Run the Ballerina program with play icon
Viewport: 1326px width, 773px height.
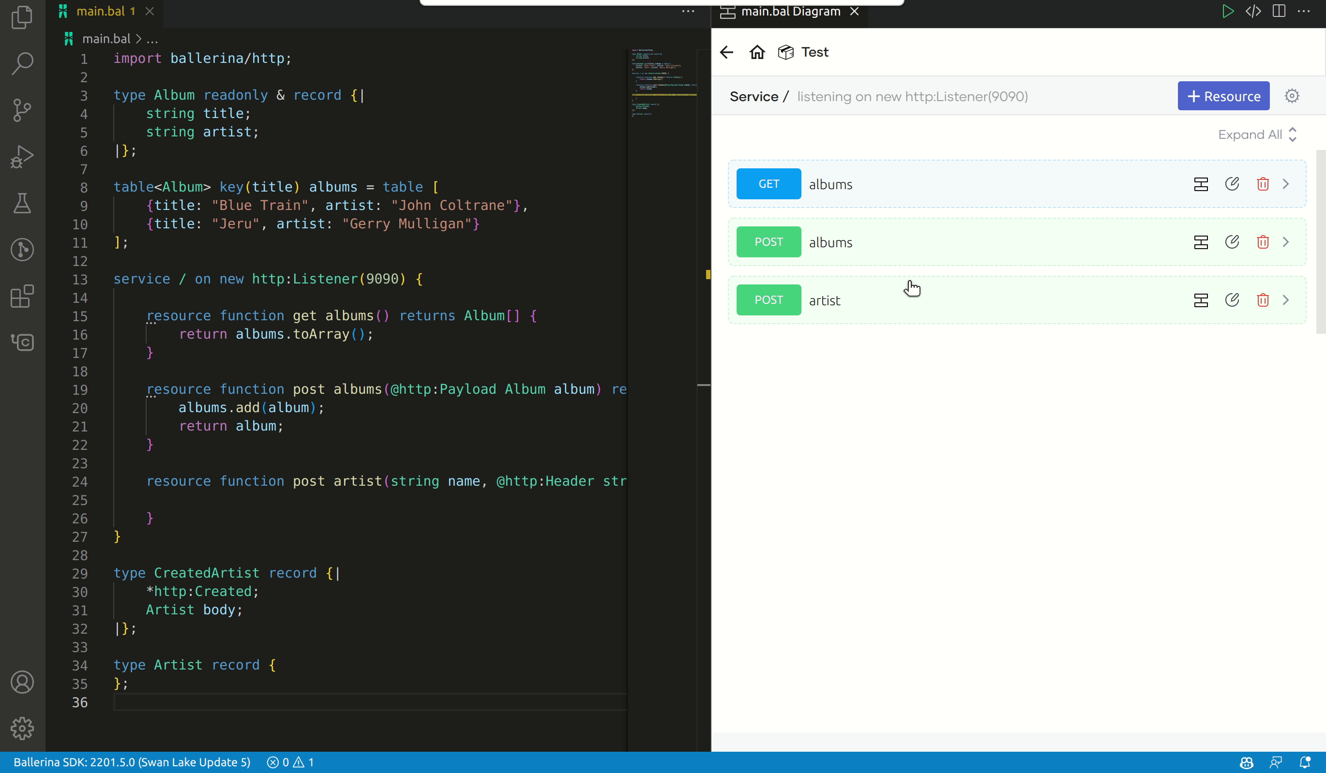coord(1228,11)
